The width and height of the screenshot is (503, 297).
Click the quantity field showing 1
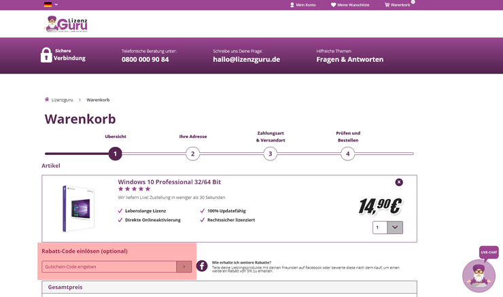pyautogui.click(x=380, y=228)
